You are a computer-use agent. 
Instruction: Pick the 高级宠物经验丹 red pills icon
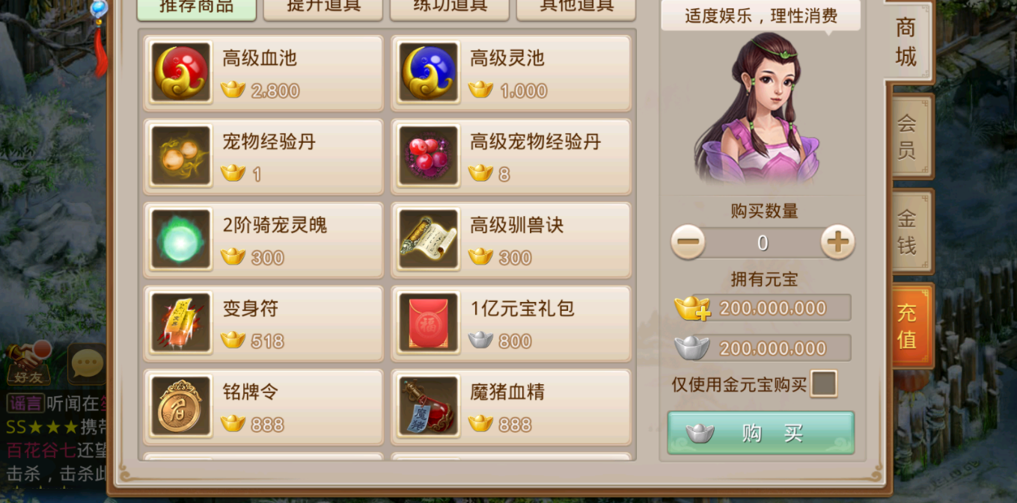tap(429, 155)
